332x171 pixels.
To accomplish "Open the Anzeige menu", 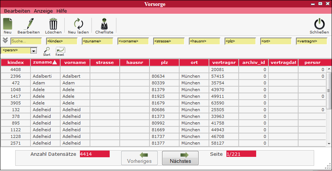I will click(x=43, y=11).
